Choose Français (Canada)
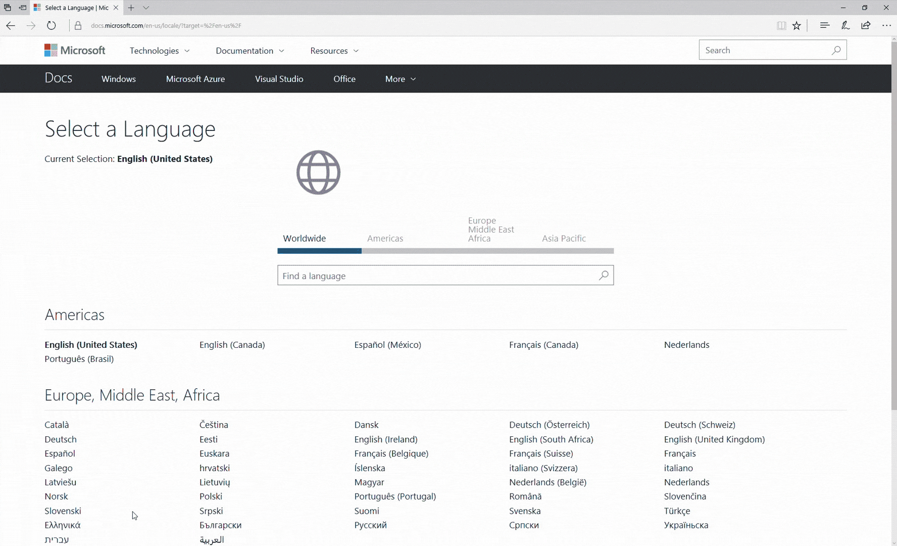 point(544,345)
